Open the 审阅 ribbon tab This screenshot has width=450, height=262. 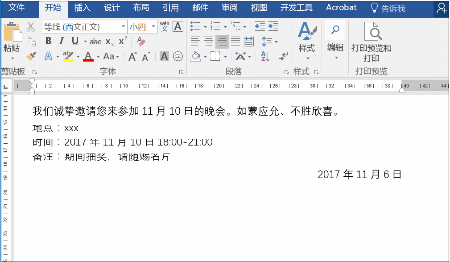(229, 8)
